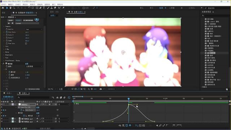
Task: Hide the first layer with eye icon
Action: 2,104
